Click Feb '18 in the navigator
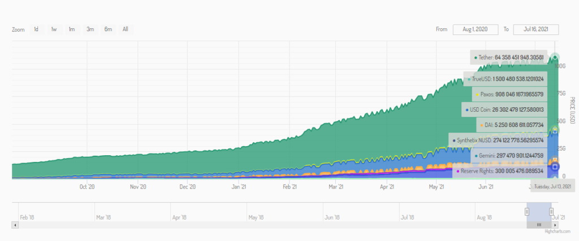 (27, 217)
